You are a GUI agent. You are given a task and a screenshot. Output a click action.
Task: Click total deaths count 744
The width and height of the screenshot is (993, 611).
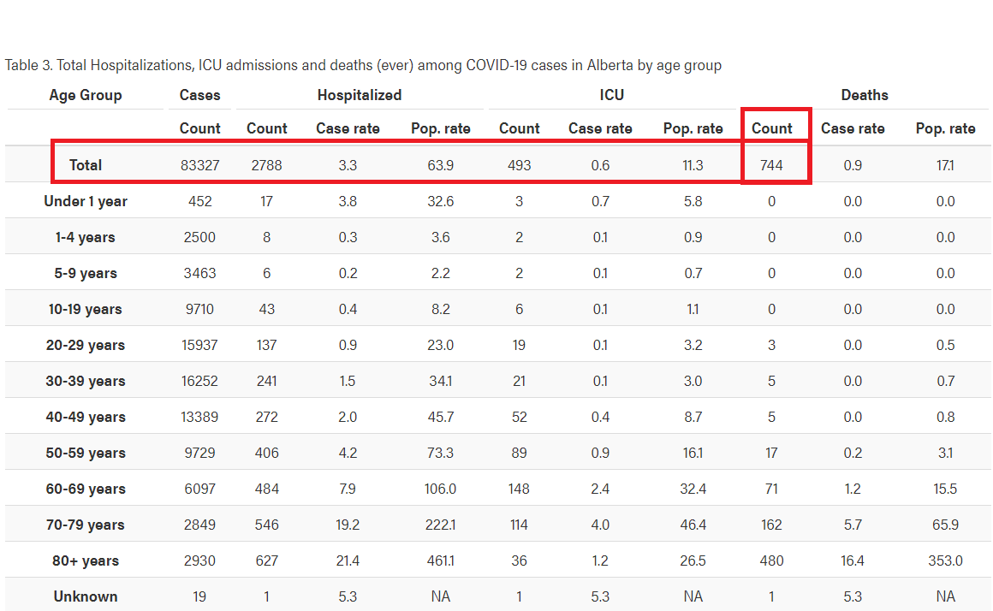[772, 165]
